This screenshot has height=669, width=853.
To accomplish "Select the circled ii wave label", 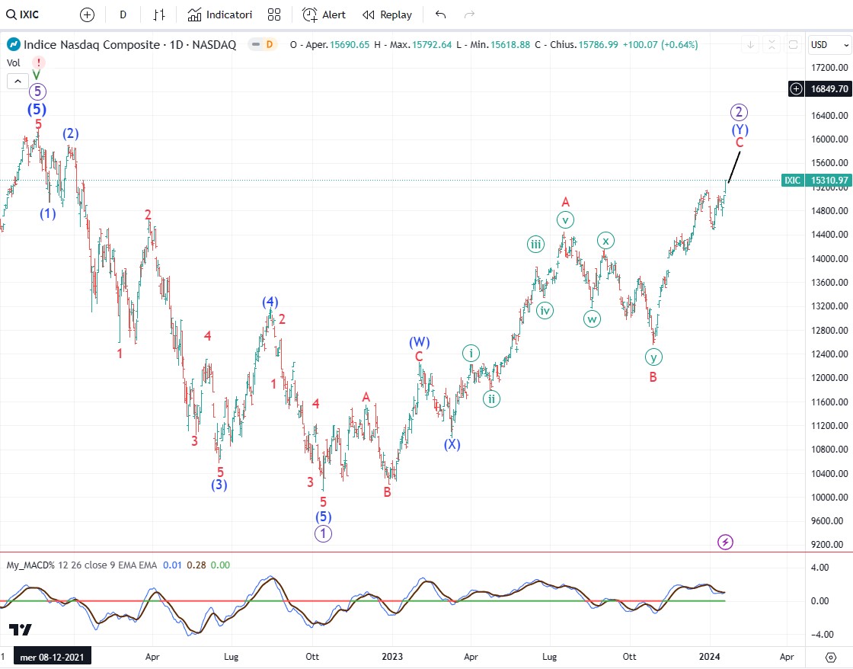I will coord(492,399).
